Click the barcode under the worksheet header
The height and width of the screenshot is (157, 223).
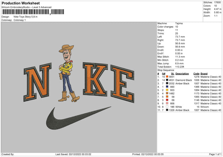coord(33,12)
